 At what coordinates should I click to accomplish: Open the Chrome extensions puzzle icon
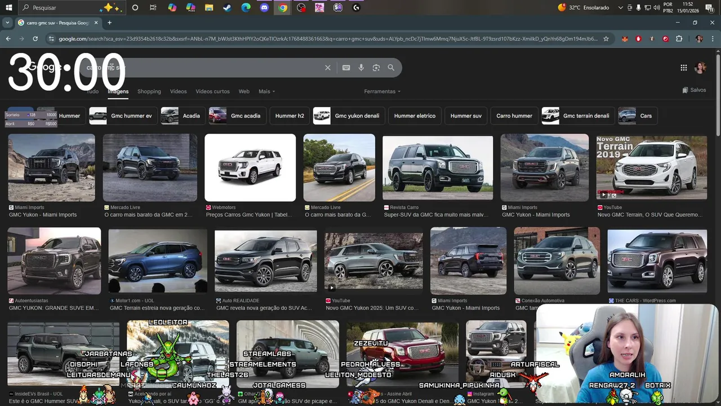679,39
